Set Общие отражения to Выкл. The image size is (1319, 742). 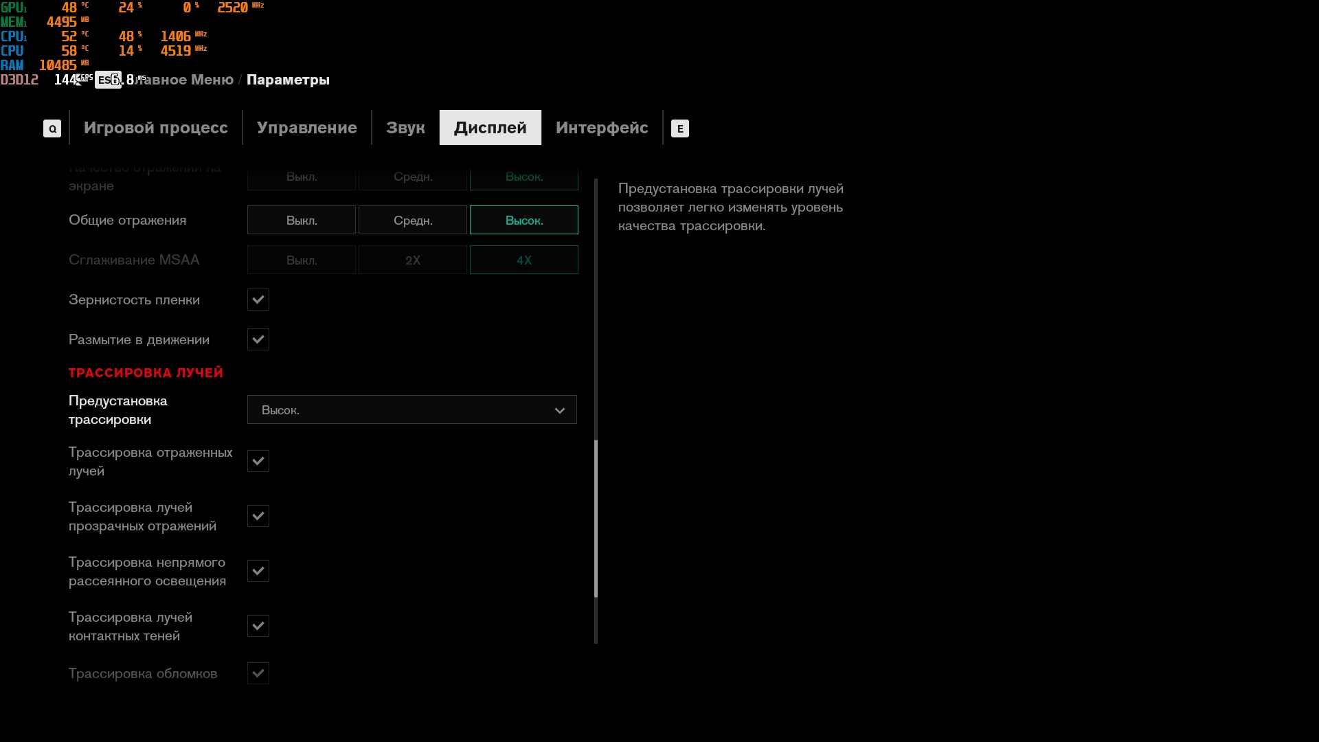coord(302,221)
